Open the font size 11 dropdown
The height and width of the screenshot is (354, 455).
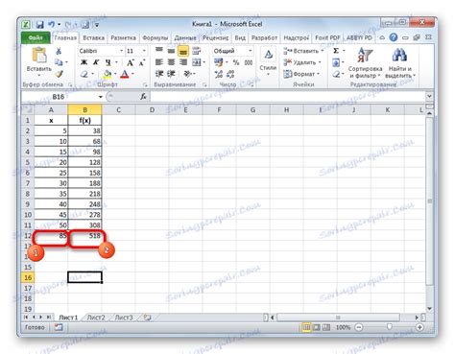pyautogui.click(x=144, y=51)
